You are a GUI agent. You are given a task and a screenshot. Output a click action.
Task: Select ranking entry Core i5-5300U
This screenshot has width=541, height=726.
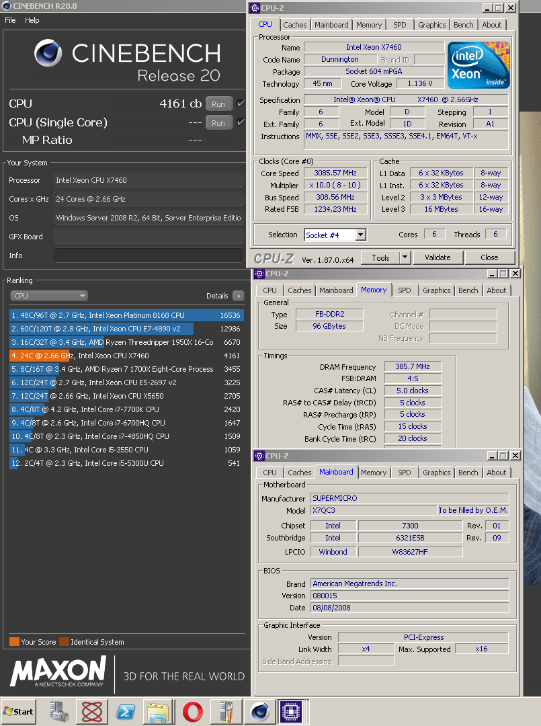(x=126, y=463)
